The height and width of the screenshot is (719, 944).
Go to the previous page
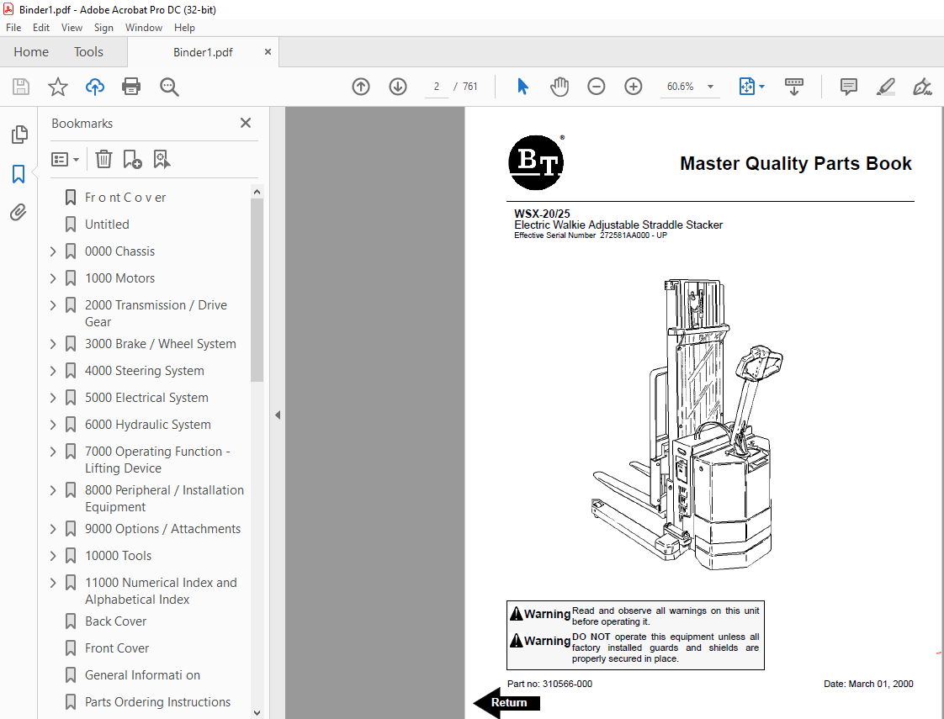pyautogui.click(x=361, y=87)
